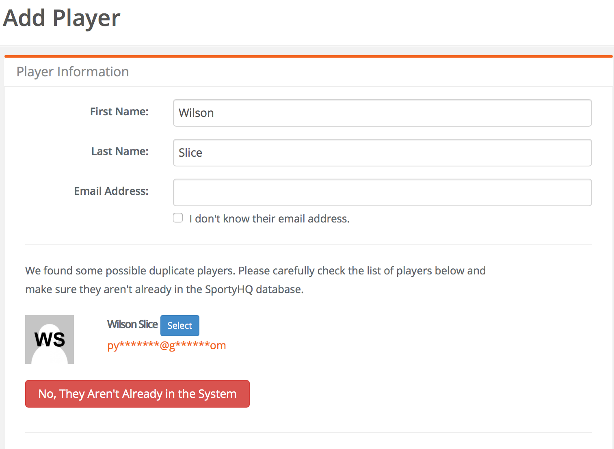614x449 pixels.
Task: Click the First Name input field
Action: pos(382,113)
